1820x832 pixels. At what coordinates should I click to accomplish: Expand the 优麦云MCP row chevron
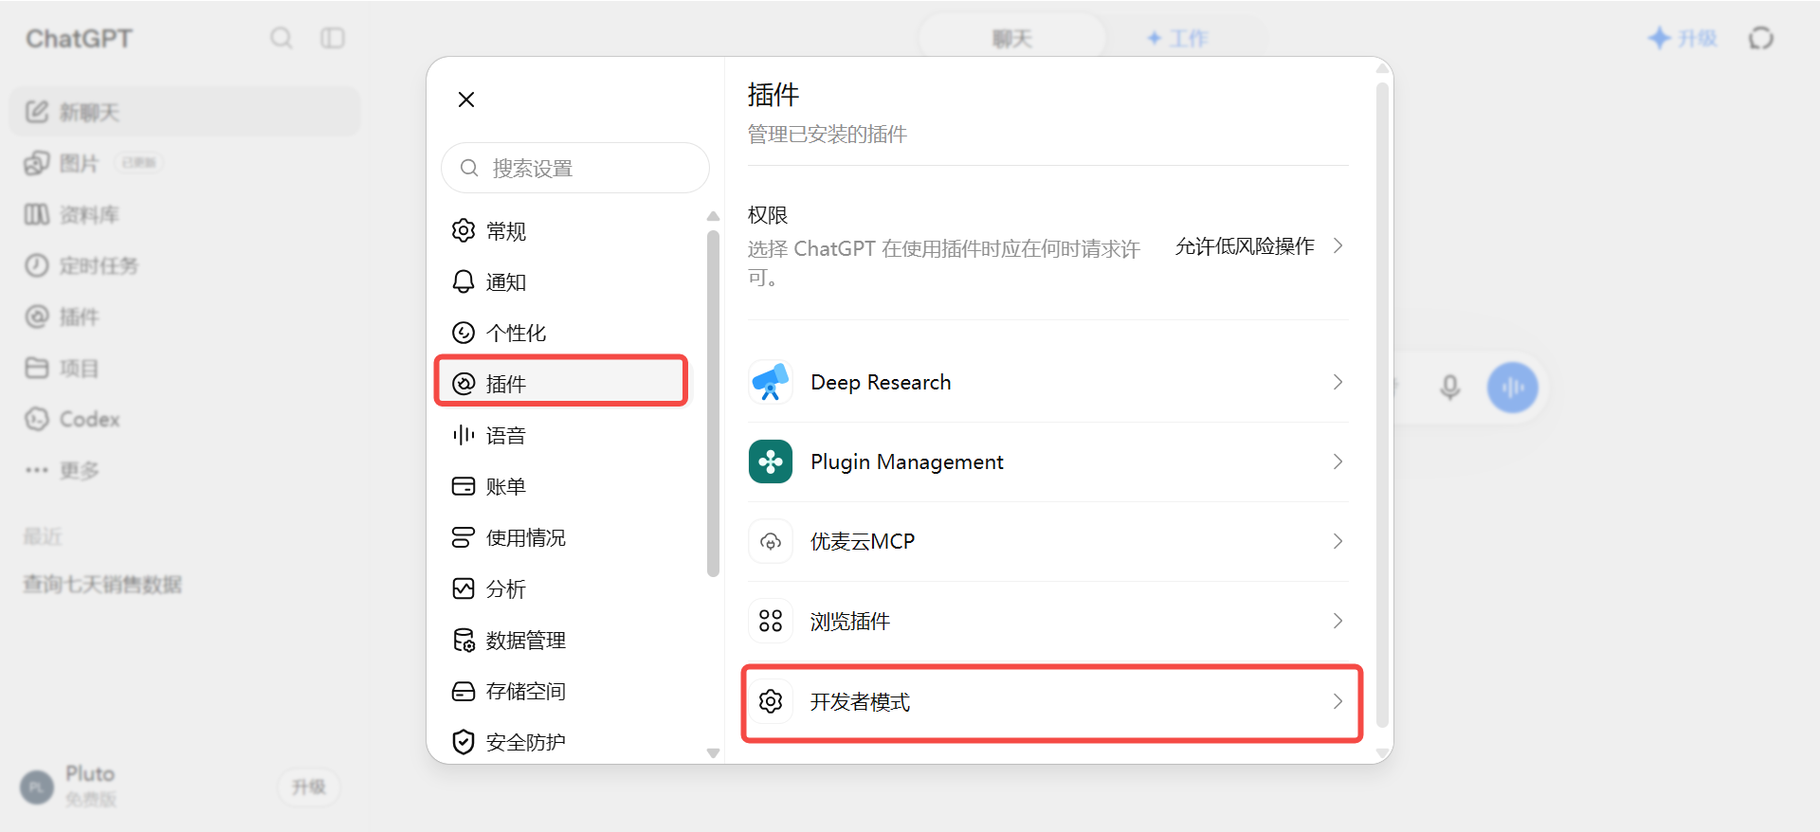(x=1338, y=541)
